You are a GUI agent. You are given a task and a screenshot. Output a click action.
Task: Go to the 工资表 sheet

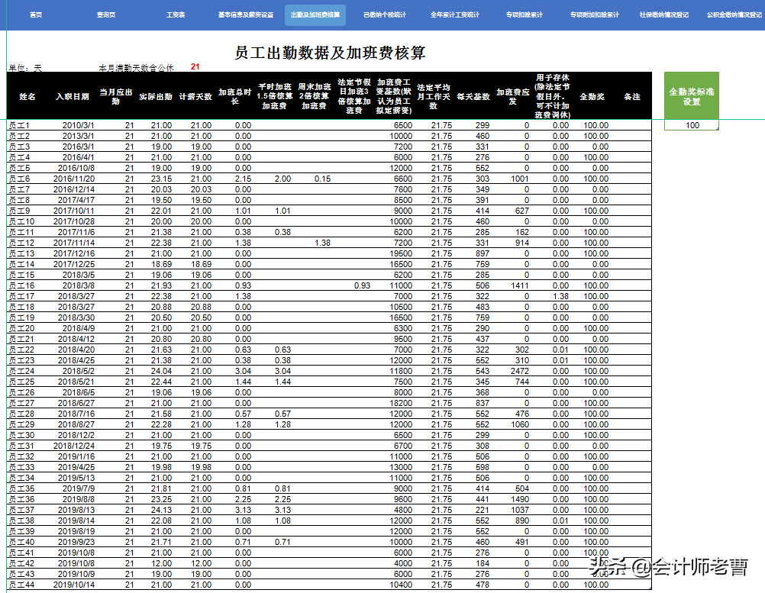(x=174, y=15)
